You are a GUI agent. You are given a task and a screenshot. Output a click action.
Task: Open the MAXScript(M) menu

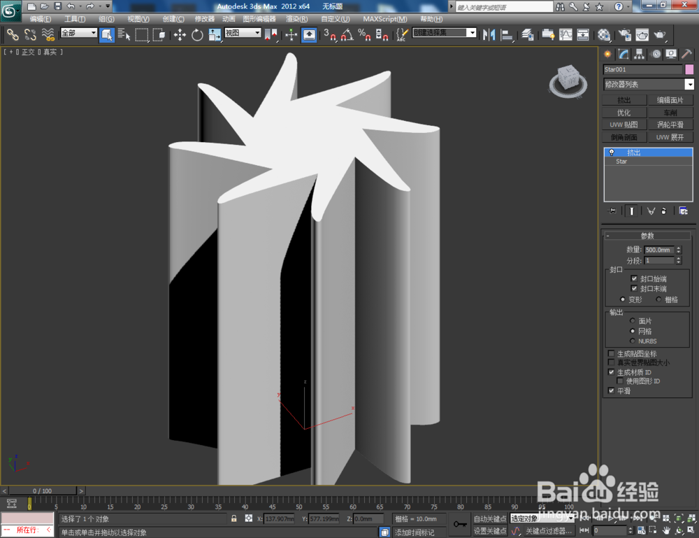385,19
